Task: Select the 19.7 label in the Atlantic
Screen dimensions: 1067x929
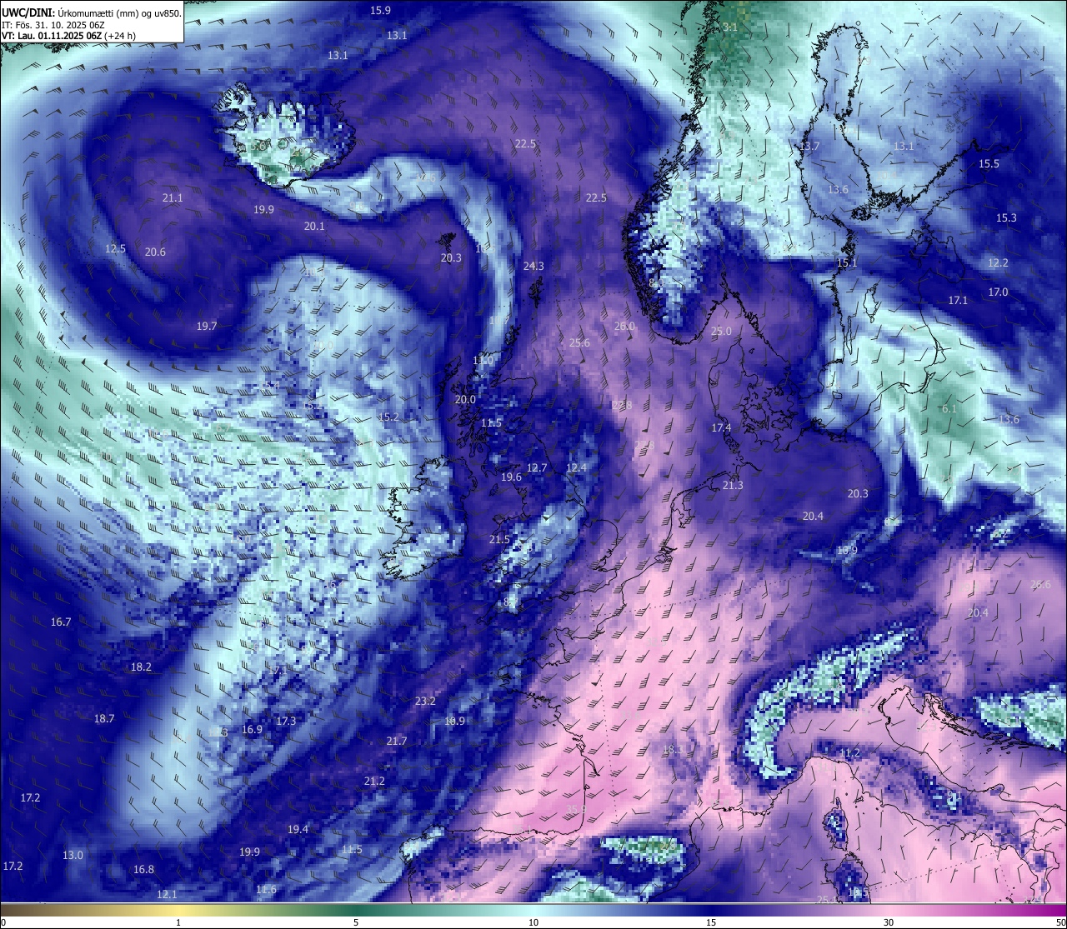Action: coord(207,327)
